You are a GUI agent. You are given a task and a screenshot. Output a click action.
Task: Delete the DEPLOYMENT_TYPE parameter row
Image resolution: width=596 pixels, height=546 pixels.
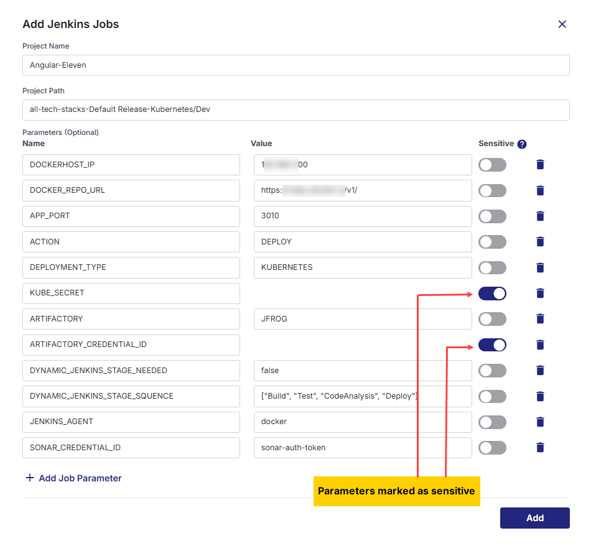540,267
